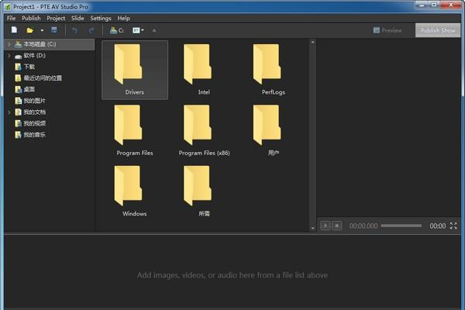This screenshot has height=310, width=465.
Task: Save the project with the floppy disk icon
Action: point(54,30)
